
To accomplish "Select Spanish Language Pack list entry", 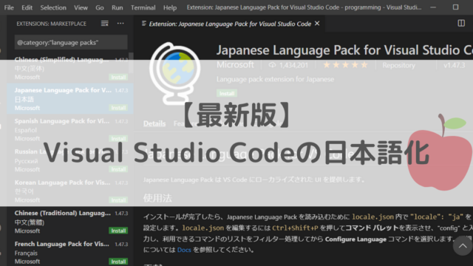I will click(x=70, y=130).
